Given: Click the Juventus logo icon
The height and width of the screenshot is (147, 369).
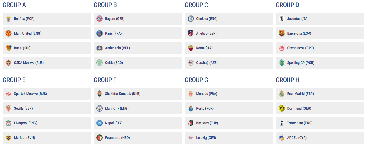Looking at the screenshot, I should tap(282, 19).
